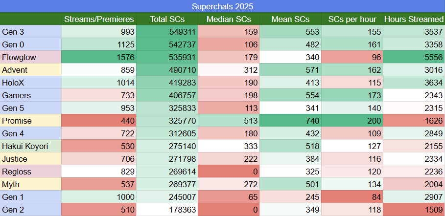Select Justice streams cell 706
This screenshot has width=445, height=216.
point(99,159)
